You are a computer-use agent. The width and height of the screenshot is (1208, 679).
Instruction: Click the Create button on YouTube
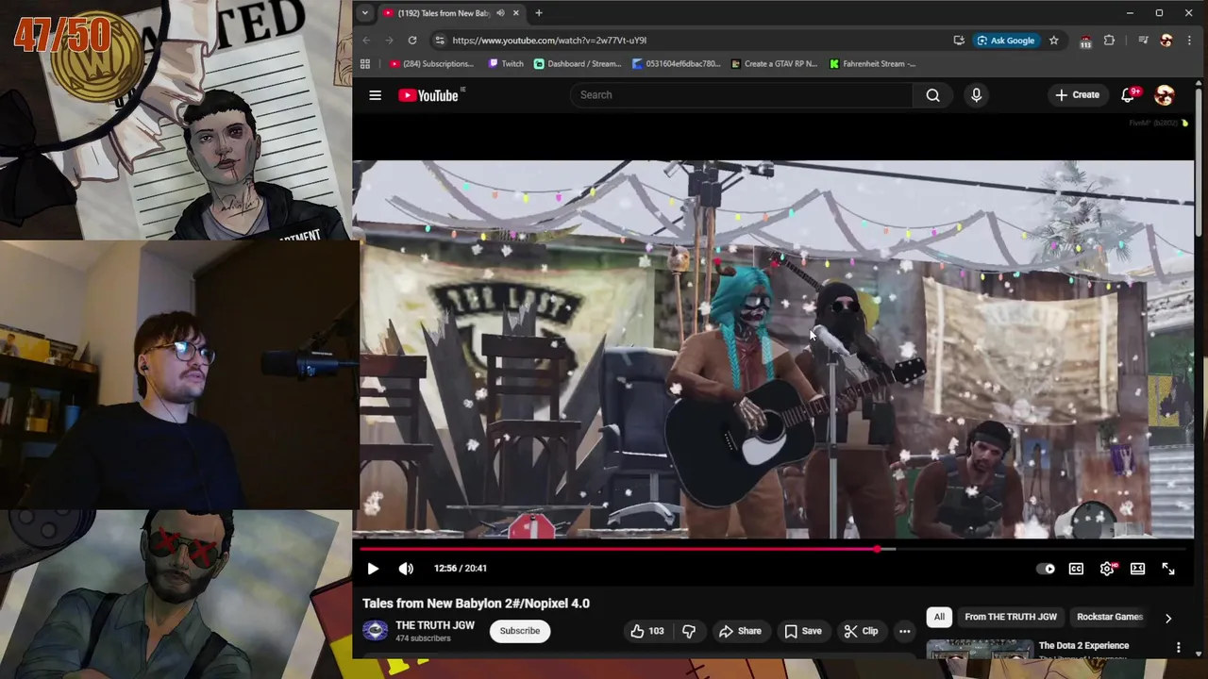click(x=1077, y=95)
